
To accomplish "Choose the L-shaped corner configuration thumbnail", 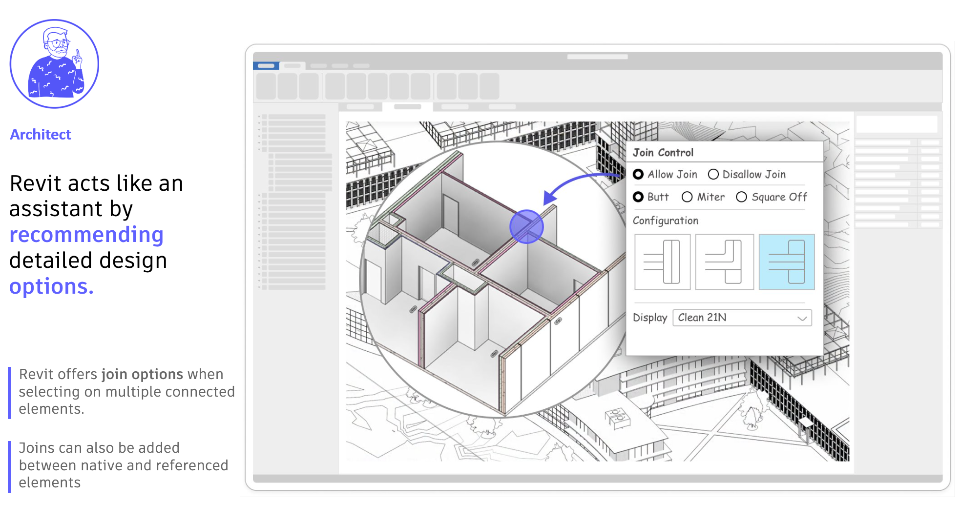I will pos(725,262).
